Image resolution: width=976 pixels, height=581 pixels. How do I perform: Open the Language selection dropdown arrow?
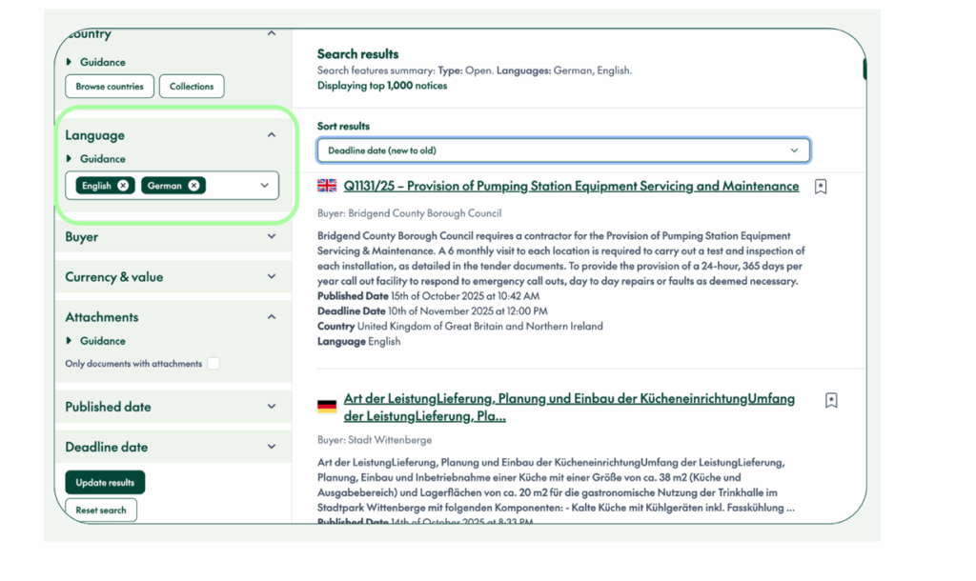click(264, 186)
